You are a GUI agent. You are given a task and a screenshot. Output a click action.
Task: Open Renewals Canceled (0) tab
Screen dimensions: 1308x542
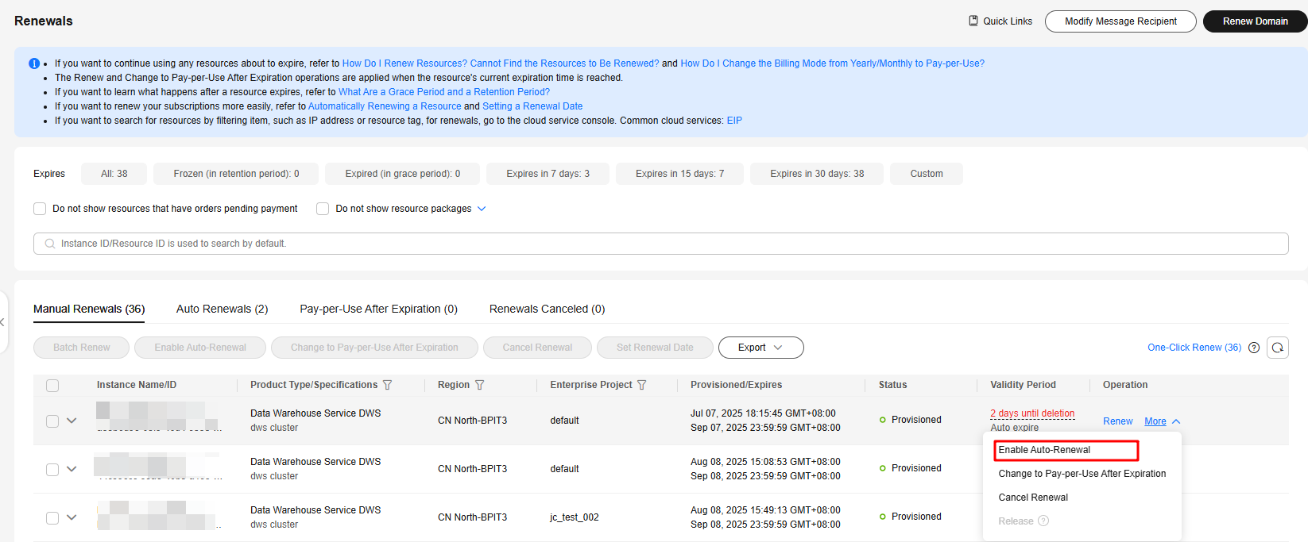pos(547,309)
